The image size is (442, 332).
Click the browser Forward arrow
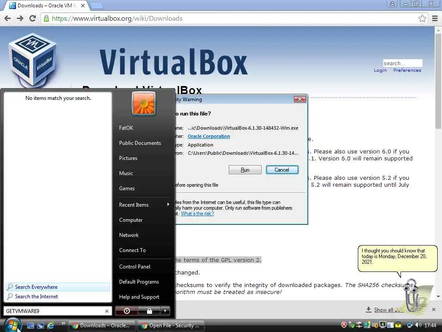coord(20,18)
